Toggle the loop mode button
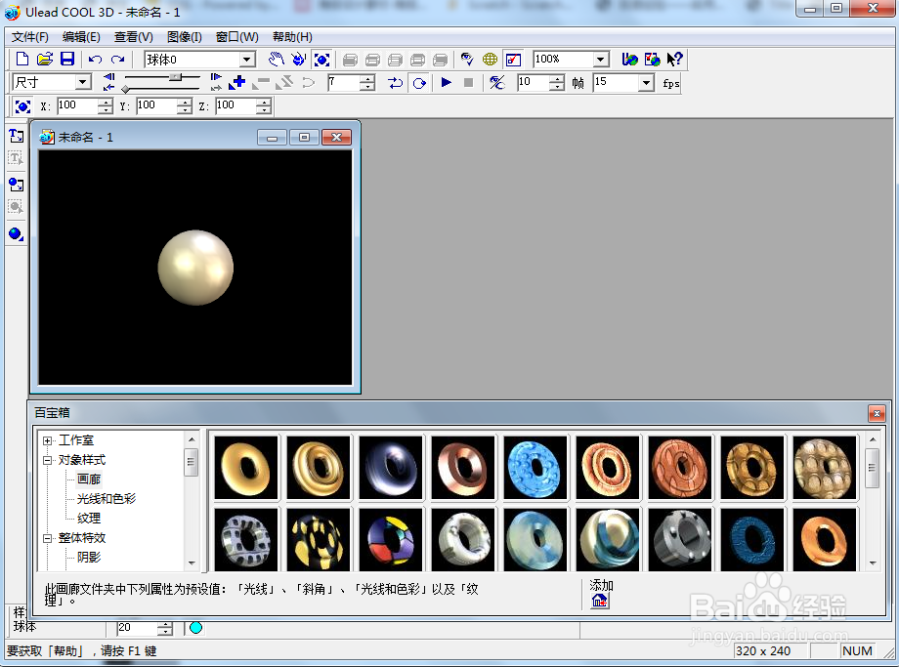The image size is (899, 667). [419, 82]
